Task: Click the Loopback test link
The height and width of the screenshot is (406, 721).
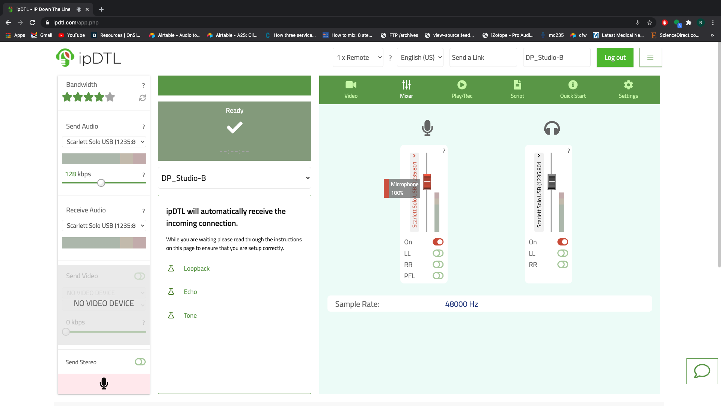Action: click(197, 268)
